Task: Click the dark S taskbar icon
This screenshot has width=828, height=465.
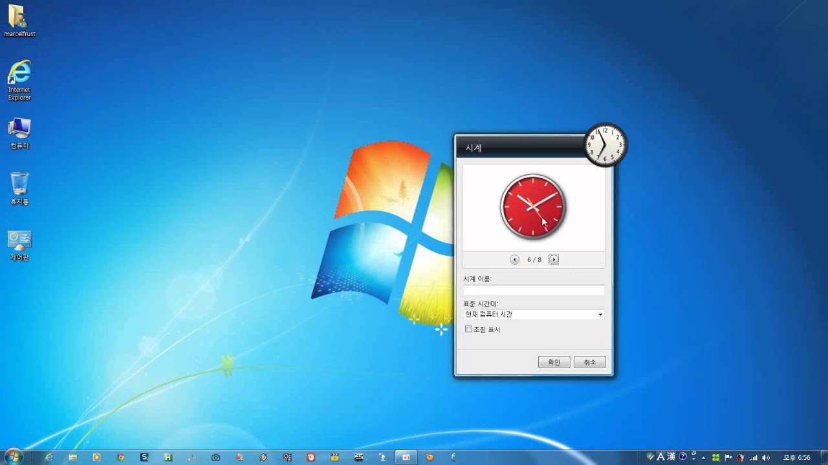Action: coord(144,457)
